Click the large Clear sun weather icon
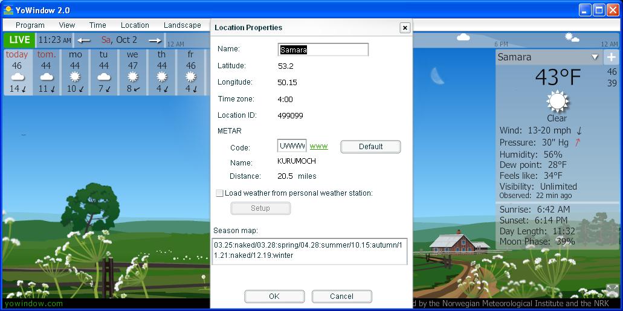 tap(558, 101)
